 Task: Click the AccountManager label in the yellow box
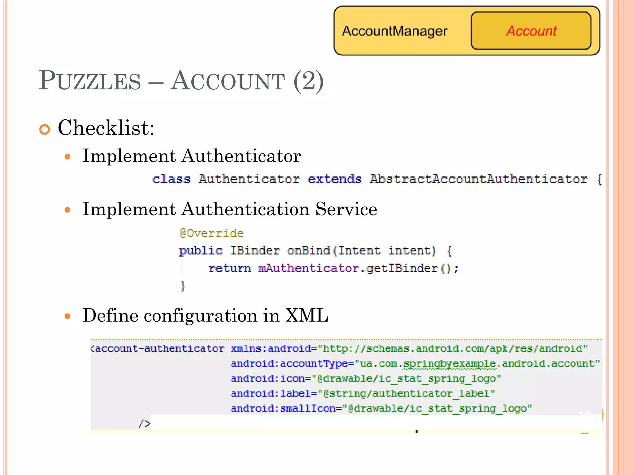(x=395, y=31)
